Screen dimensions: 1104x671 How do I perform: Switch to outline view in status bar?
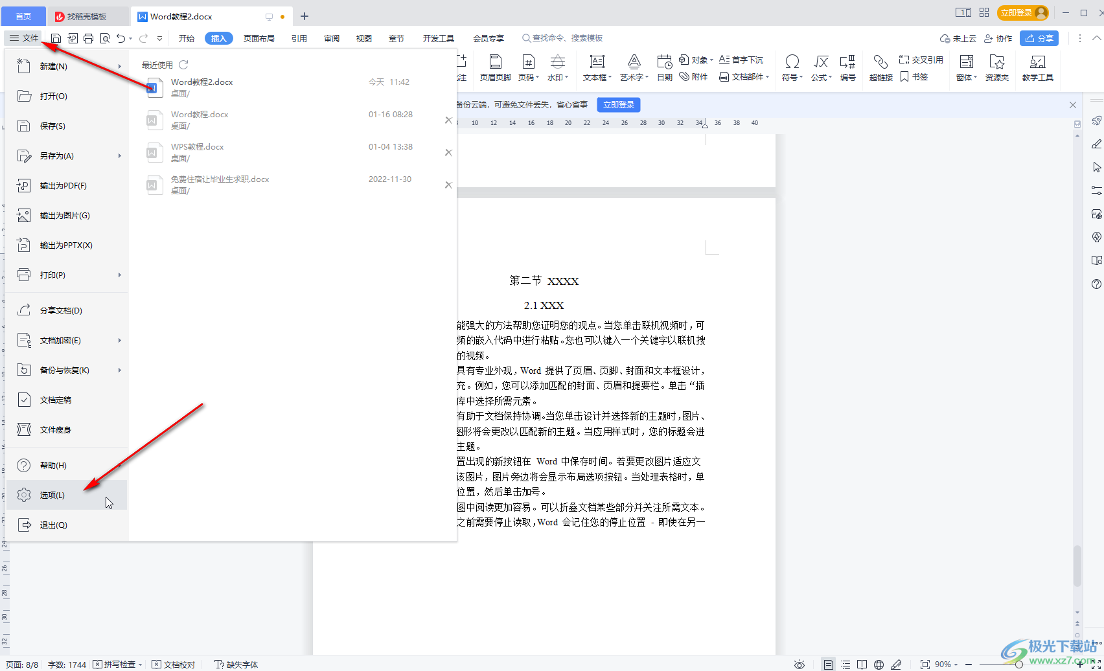click(845, 665)
